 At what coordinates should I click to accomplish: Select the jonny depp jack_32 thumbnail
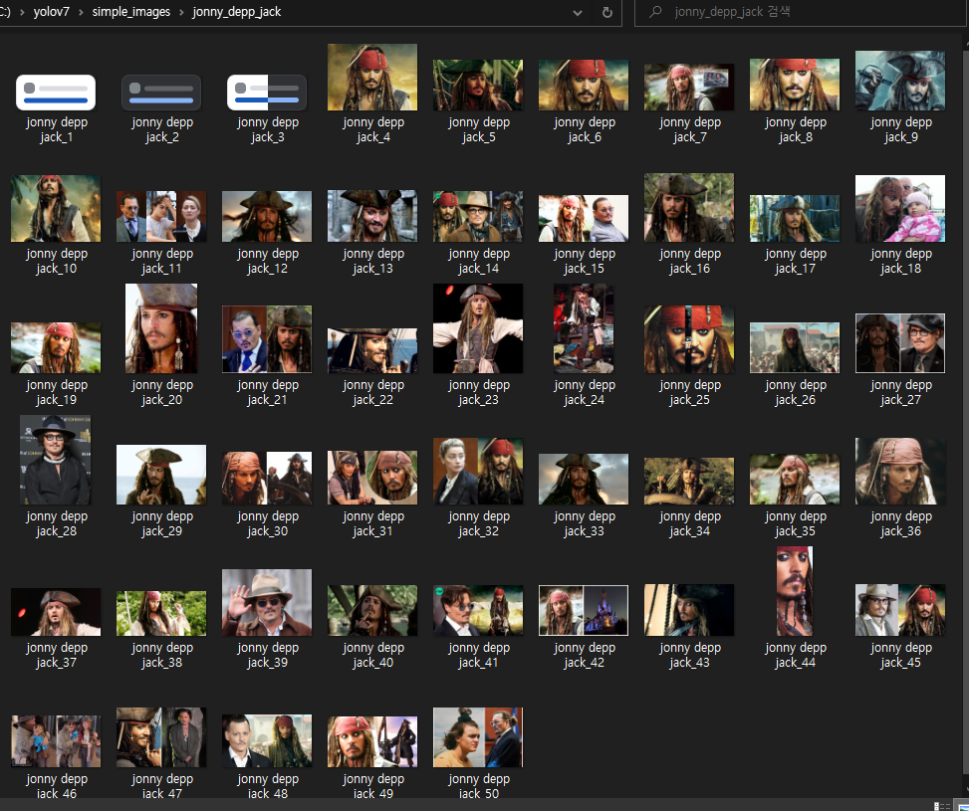(478, 472)
